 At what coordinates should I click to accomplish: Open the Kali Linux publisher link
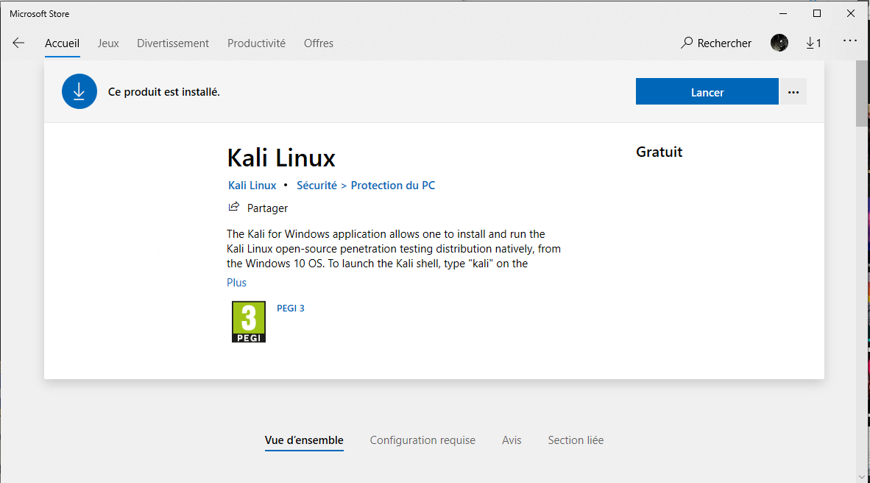(x=252, y=186)
